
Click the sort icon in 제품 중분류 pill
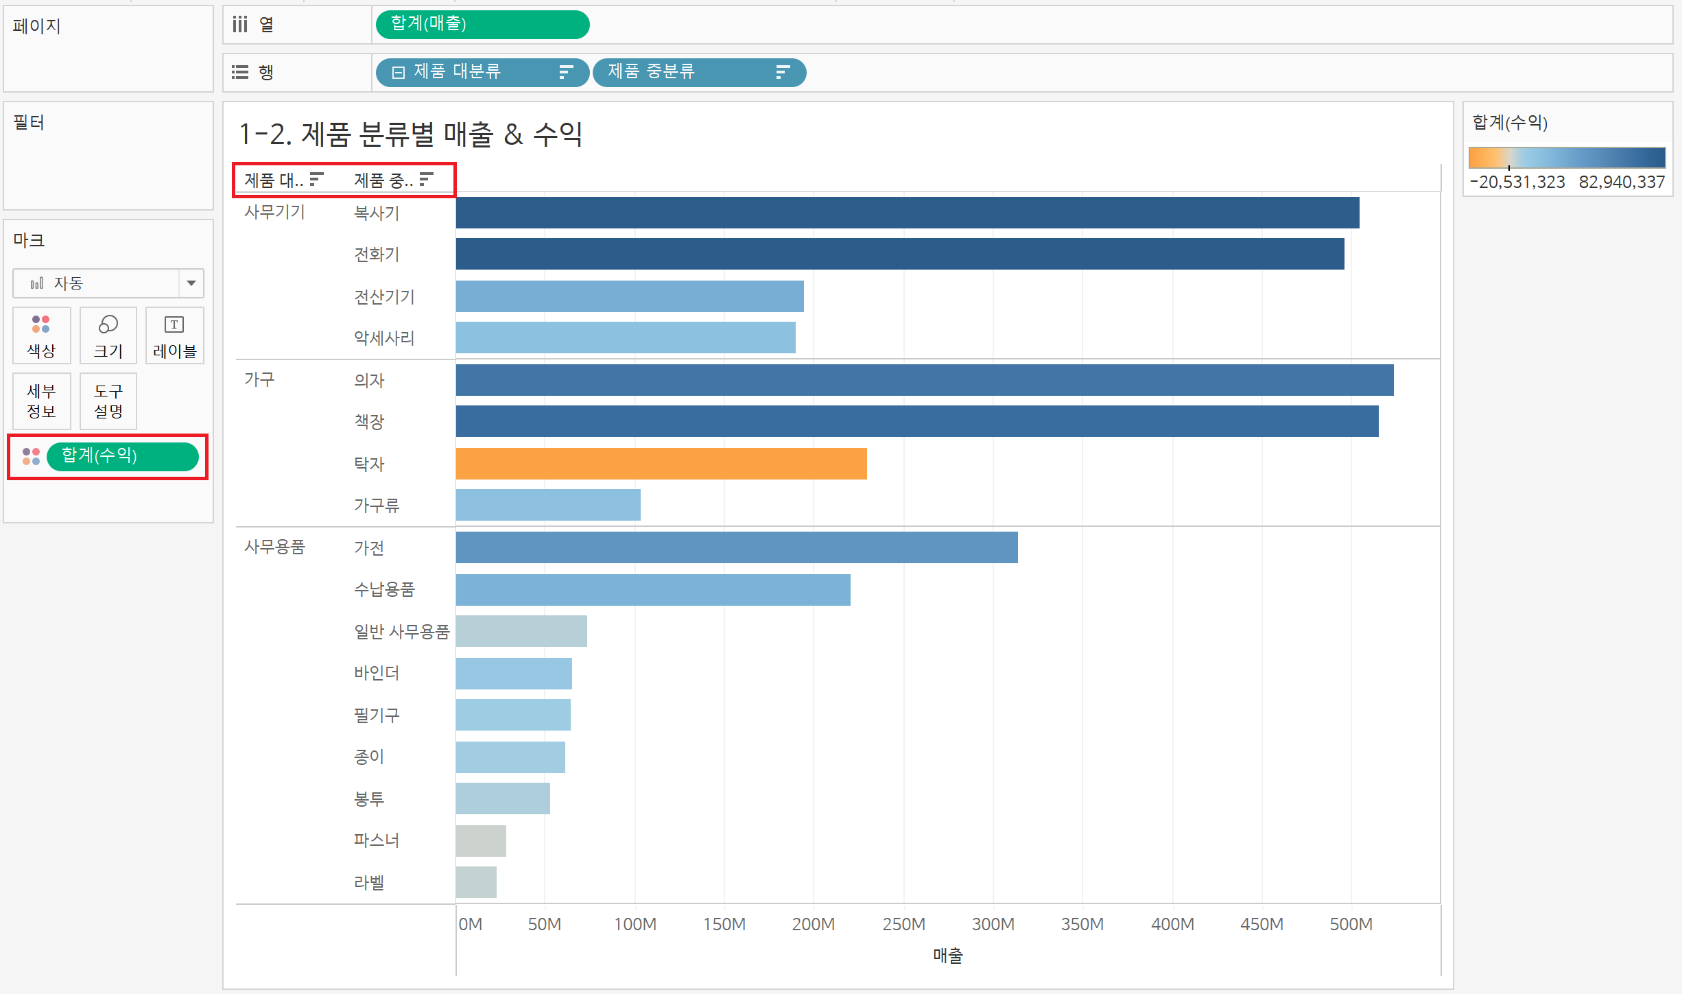(x=782, y=72)
